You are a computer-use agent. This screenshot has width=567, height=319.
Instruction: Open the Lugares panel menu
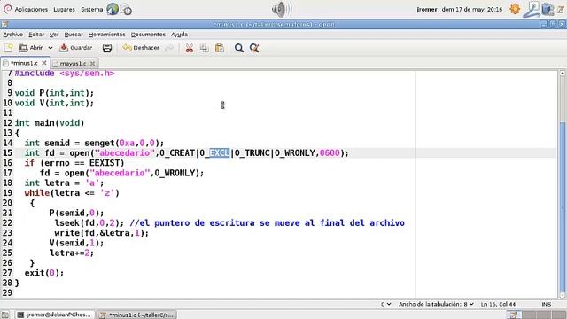(x=64, y=9)
